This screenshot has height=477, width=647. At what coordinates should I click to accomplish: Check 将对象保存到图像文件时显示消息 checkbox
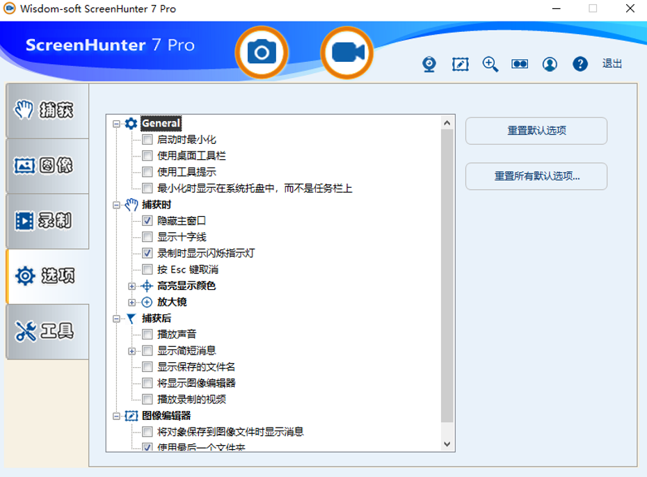(147, 432)
